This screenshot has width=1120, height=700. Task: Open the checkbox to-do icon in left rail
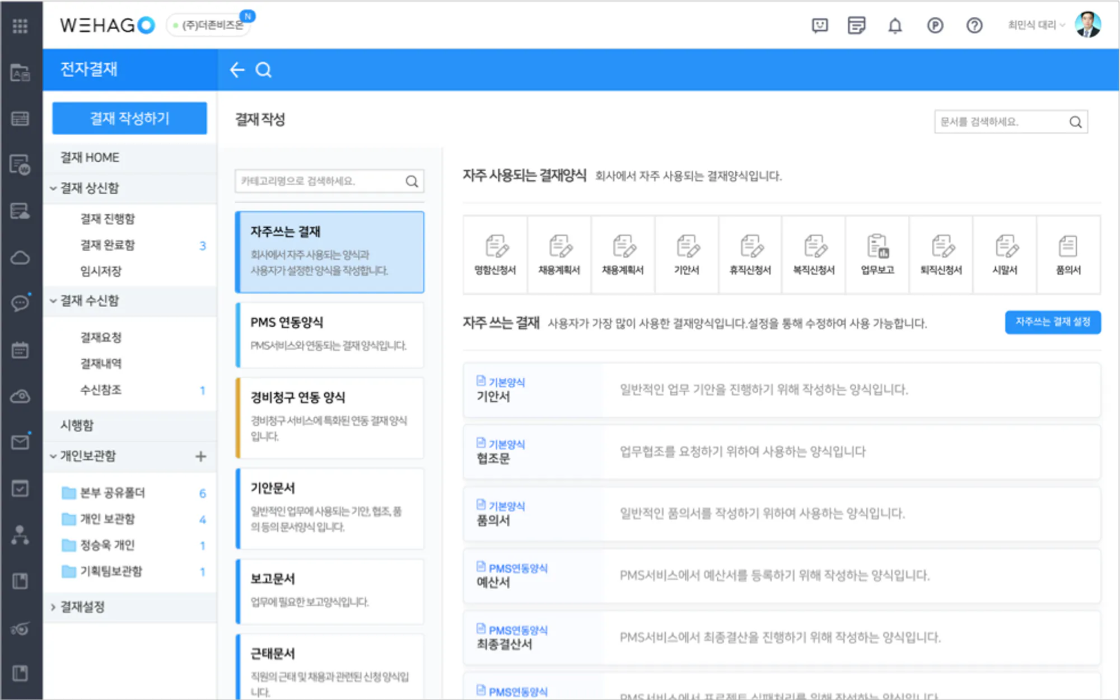[x=20, y=488]
